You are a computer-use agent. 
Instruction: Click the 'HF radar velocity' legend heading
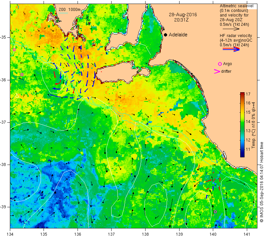click(x=236, y=36)
